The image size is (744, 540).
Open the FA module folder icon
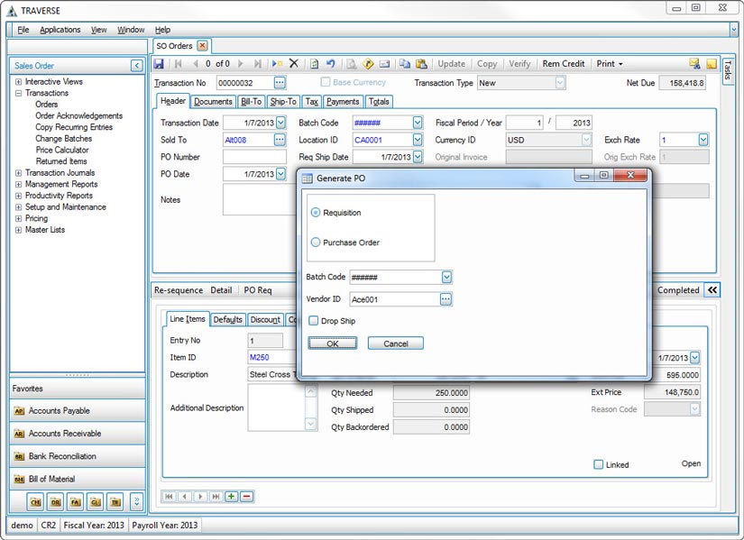pyautogui.click(x=76, y=501)
